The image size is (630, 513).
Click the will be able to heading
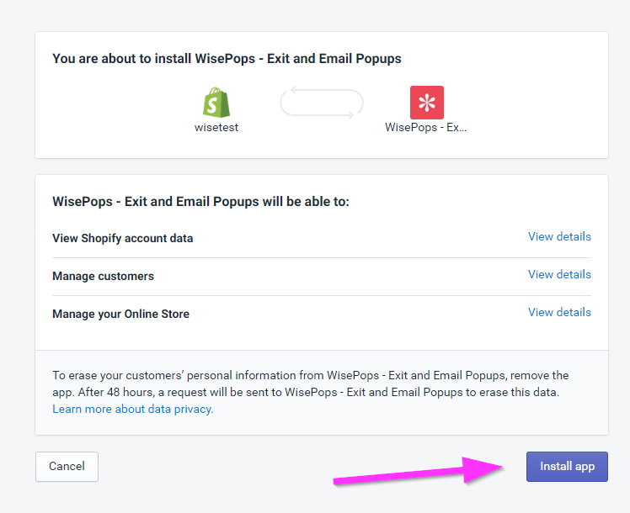(x=201, y=201)
